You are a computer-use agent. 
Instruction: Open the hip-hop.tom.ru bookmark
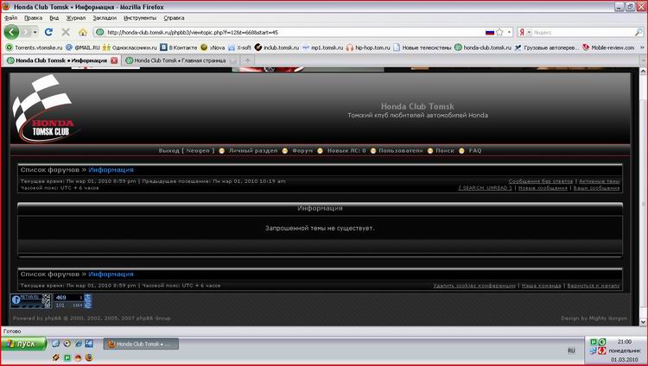coord(368,47)
